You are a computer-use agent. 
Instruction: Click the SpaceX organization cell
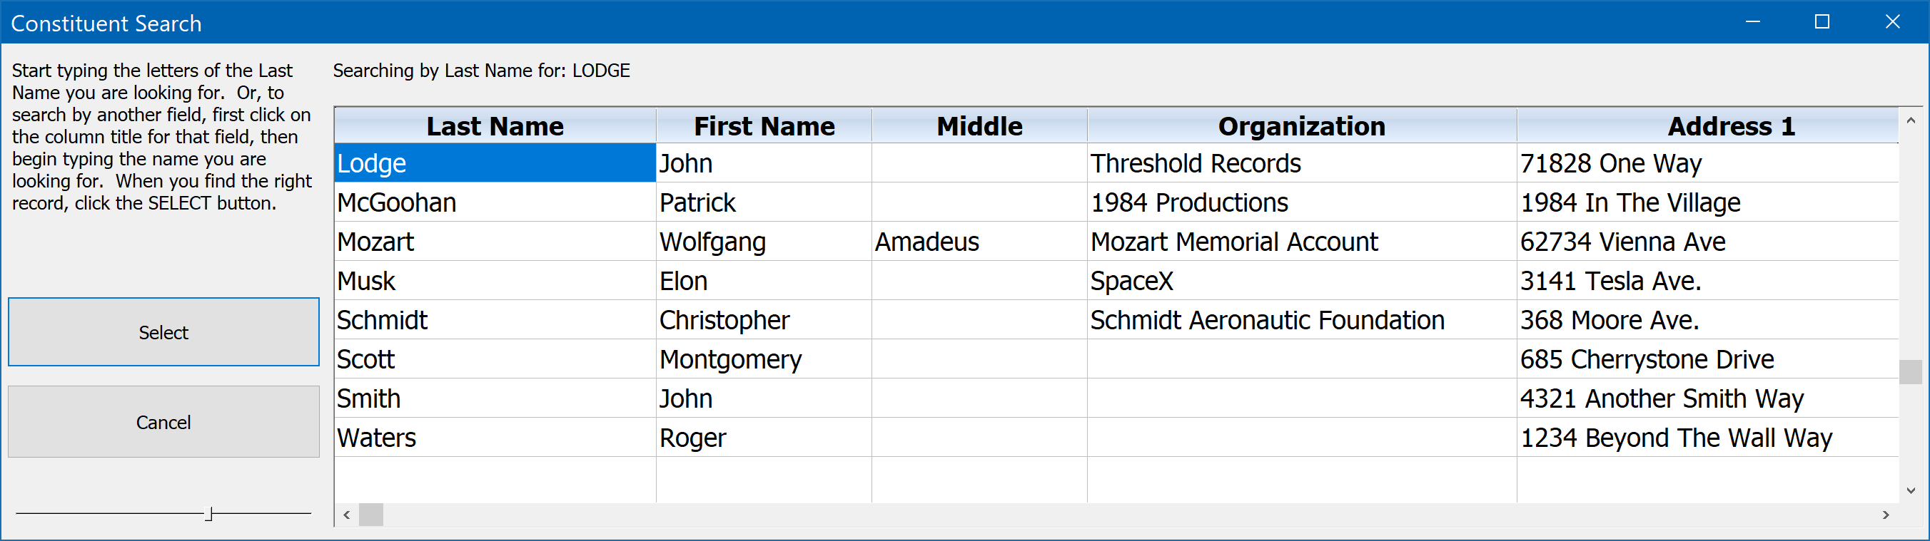pyautogui.click(x=1301, y=281)
